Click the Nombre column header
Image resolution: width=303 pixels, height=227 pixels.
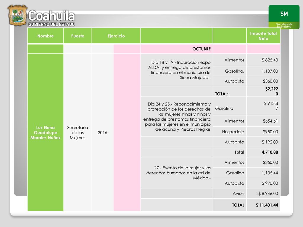(x=45, y=36)
